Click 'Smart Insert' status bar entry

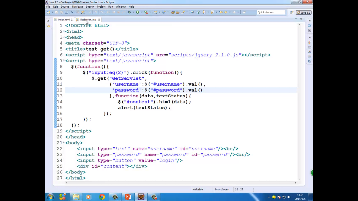tap(222, 189)
